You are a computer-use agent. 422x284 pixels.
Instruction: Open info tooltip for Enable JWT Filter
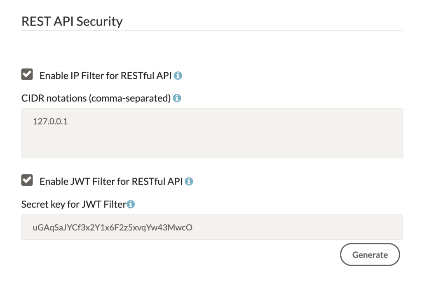pos(189,182)
